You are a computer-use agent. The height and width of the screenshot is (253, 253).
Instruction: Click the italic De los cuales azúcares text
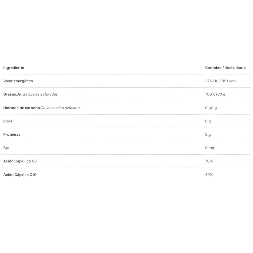60,108
